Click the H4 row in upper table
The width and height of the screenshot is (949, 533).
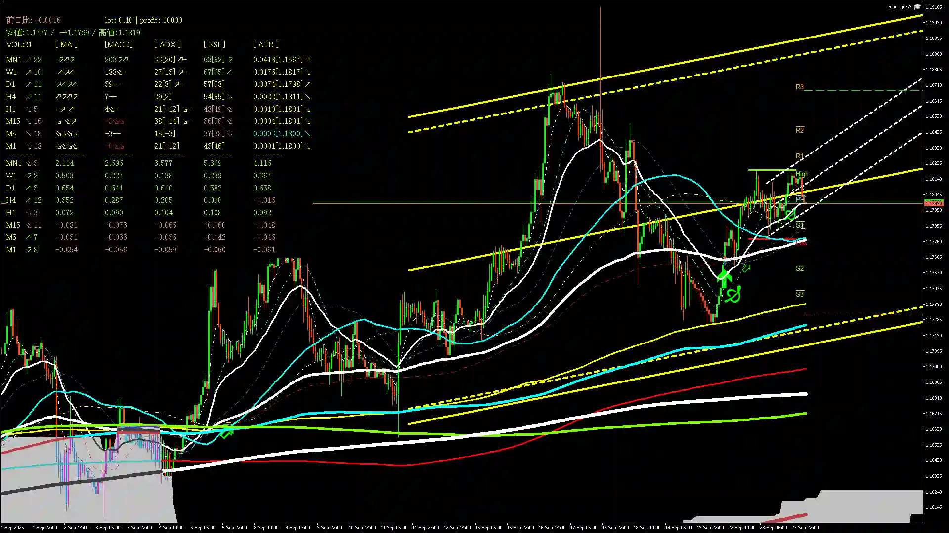tap(11, 97)
